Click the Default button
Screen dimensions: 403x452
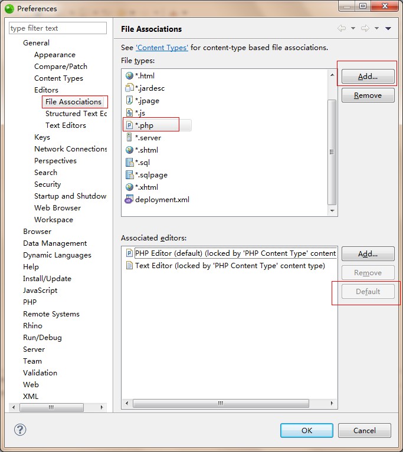point(368,292)
